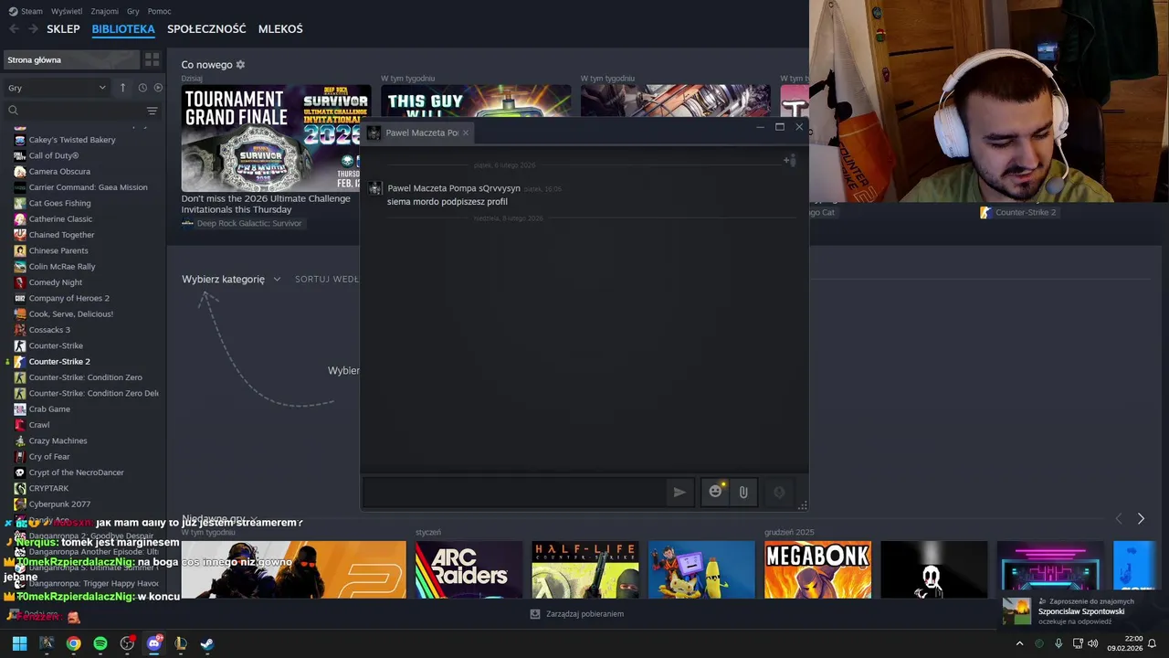This screenshot has height=658, width=1169.
Task: Open the Wyświetl menu
Action: click(67, 11)
